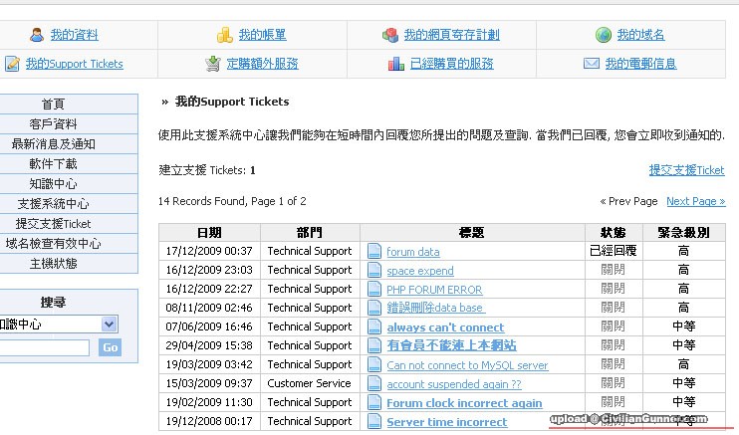Click the search text input field
The image size is (739, 435).
[x=44, y=347]
